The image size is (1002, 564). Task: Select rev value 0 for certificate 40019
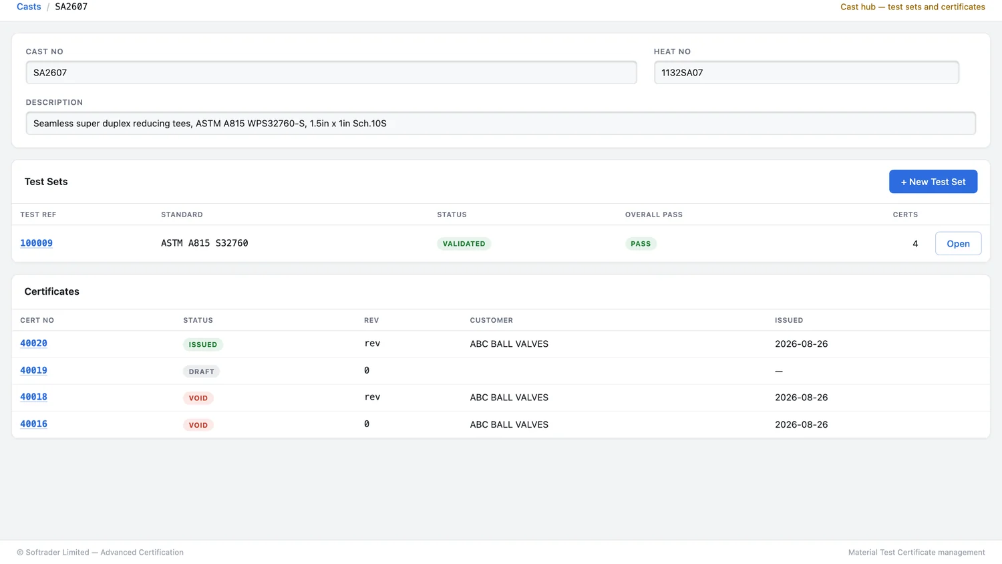[x=367, y=370]
